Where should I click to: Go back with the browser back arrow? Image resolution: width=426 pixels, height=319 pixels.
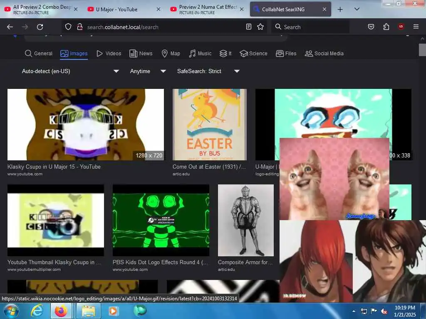pyautogui.click(x=10, y=27)
